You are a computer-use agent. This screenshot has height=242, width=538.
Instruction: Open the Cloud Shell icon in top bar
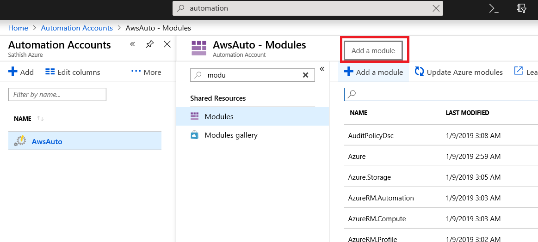point(494,8)
